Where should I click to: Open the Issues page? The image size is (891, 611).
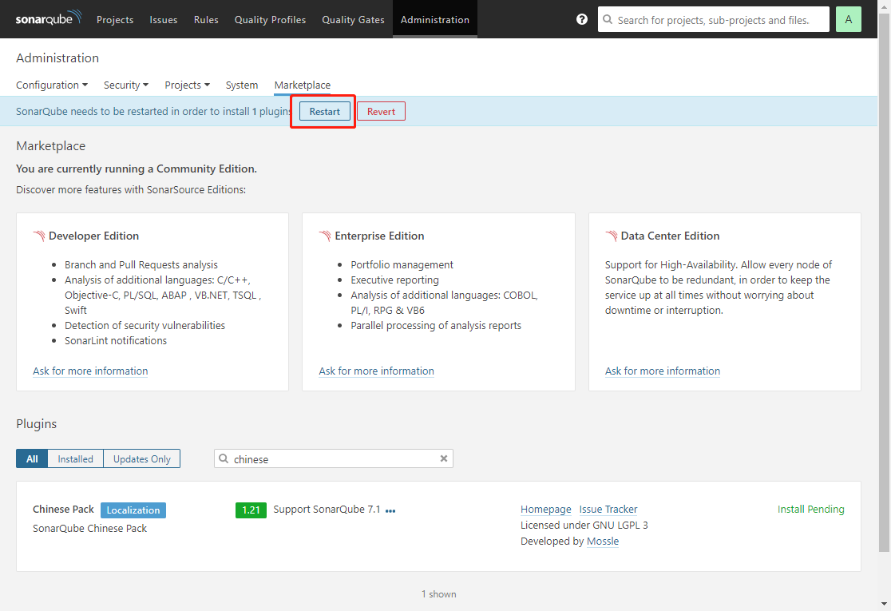164,19
